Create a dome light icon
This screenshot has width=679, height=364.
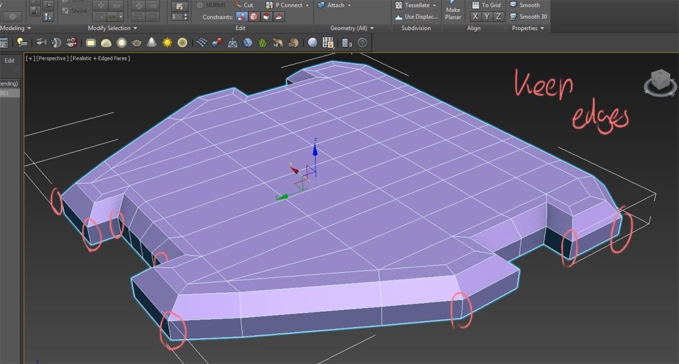tap(106, 43)
